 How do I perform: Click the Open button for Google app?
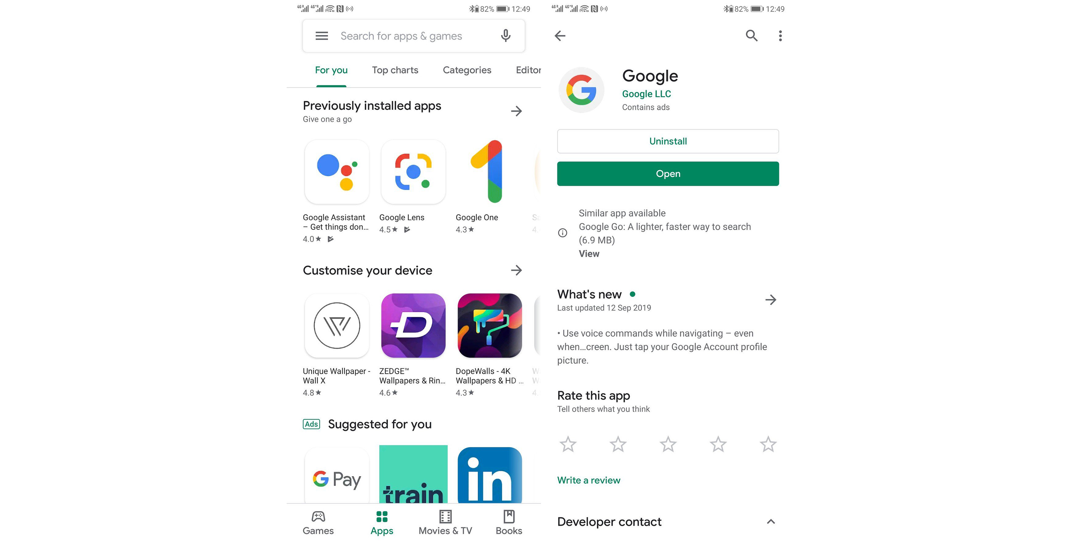[x=667, y=173]
